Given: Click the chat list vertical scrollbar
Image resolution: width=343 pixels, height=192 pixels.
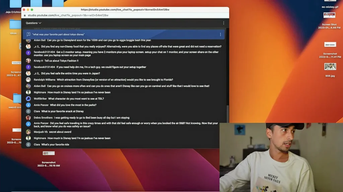Looking at the screenshot, I should tap(227, 114).
